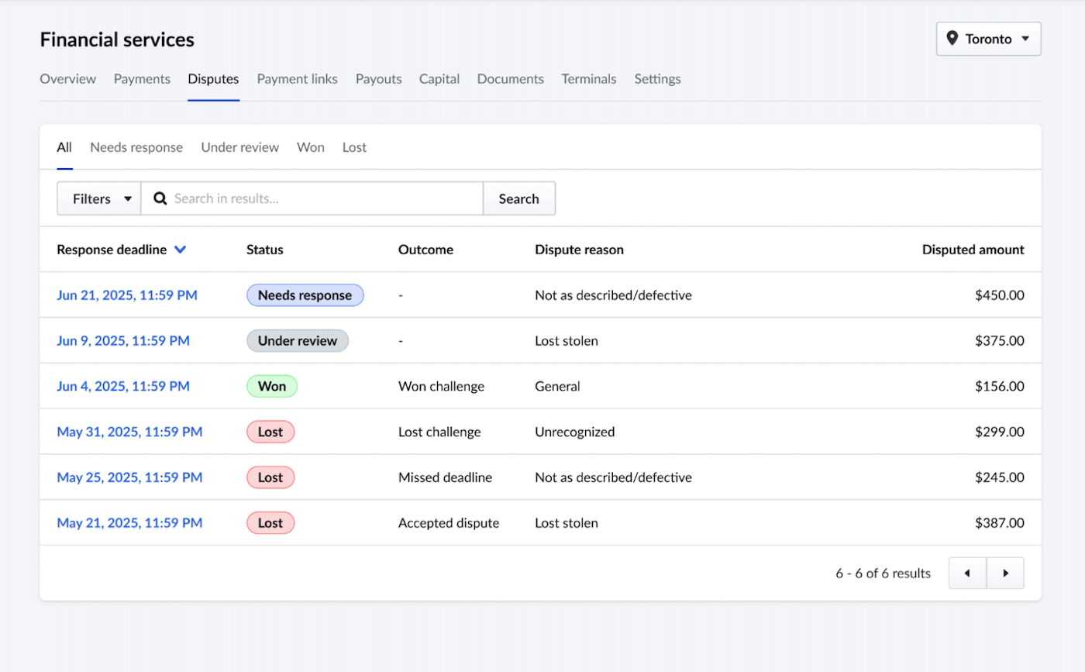Click the Won status badge
The width and height of the screenshot is (1085, 672).
[272, 386]
